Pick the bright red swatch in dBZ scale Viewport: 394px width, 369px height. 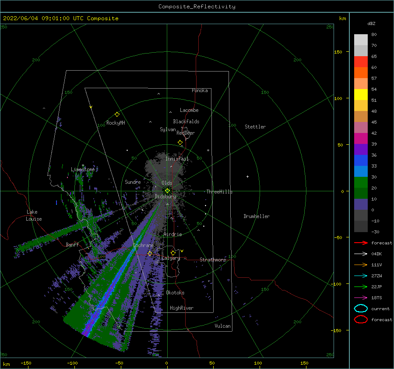[x=361, y=61]
